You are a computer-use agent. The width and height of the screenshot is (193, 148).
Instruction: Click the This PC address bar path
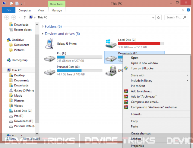click(x=42, y=18)
